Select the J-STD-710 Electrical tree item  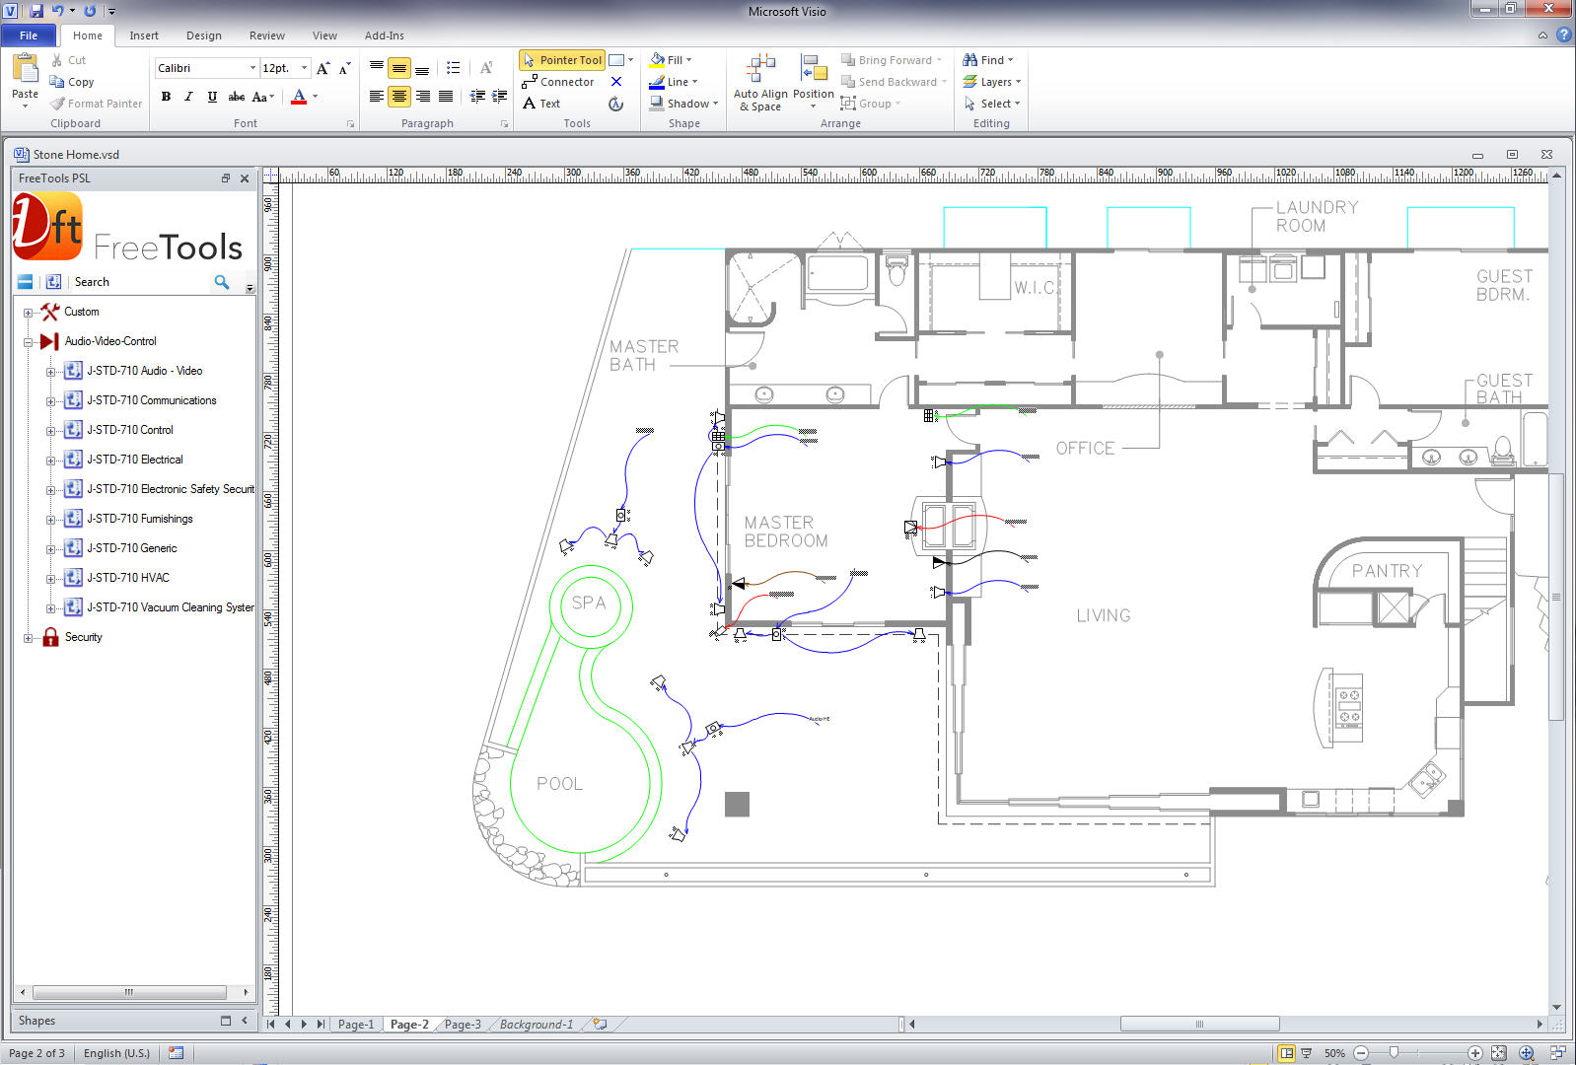point(134,460)
